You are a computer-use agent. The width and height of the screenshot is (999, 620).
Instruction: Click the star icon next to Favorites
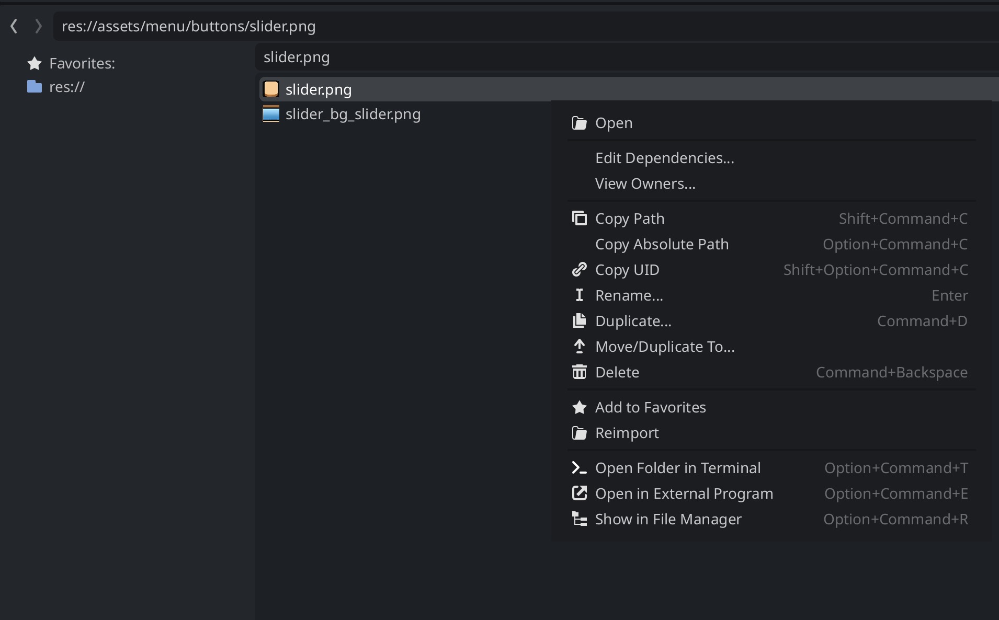click(34, 63)
